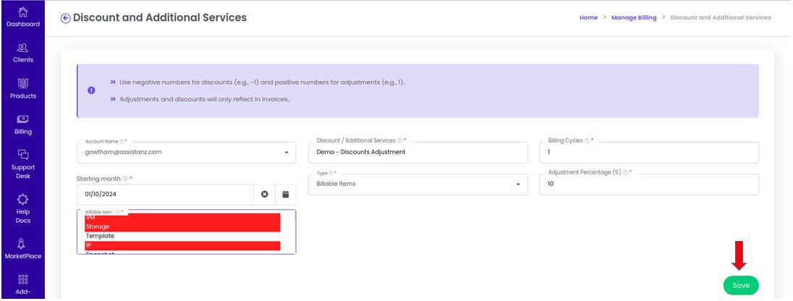The width and height of the screenshot is (793, 301).
Task: Click the back arrow beside page title
Action: [65, 18]
